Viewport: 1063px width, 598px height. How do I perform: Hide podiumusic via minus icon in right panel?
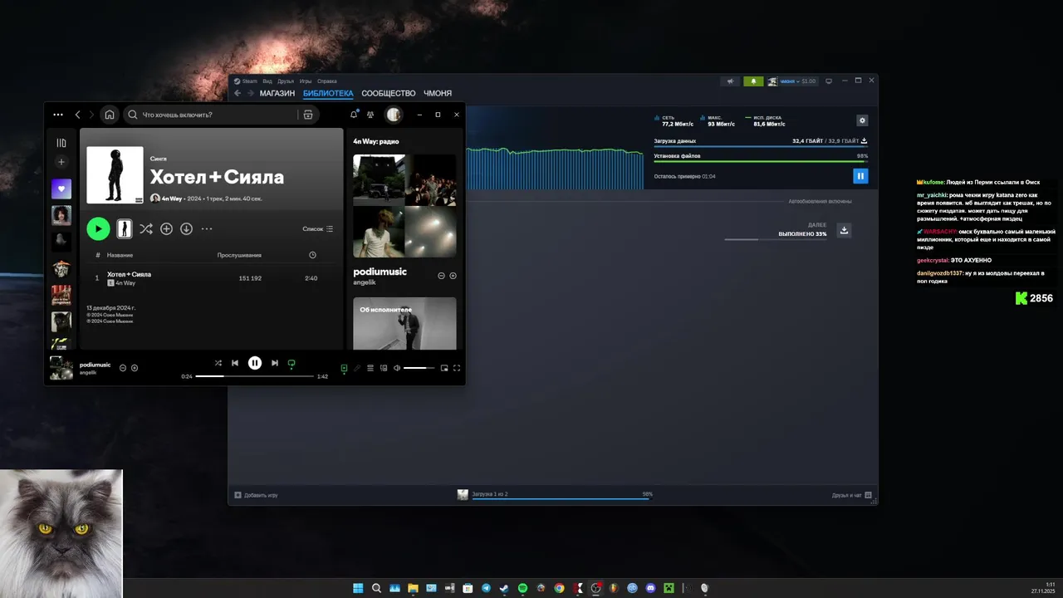click(x=442, y=276)
